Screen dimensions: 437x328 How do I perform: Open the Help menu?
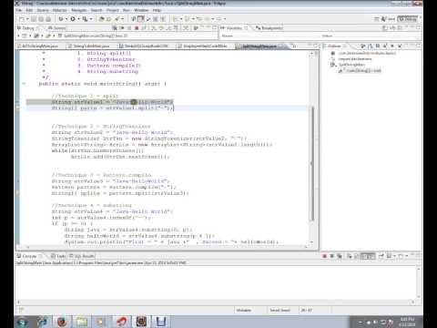157,10
